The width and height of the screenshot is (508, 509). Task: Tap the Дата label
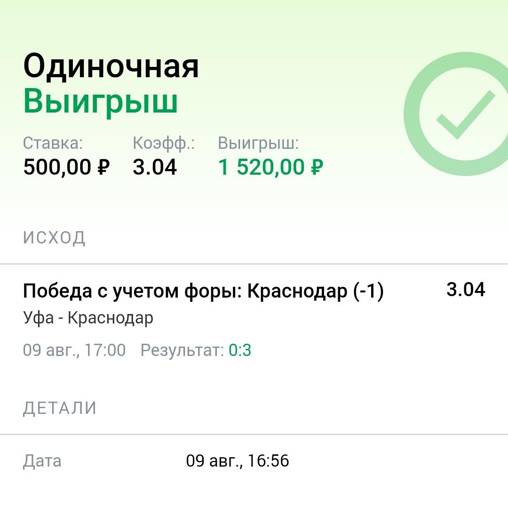(x=42, y=461)
